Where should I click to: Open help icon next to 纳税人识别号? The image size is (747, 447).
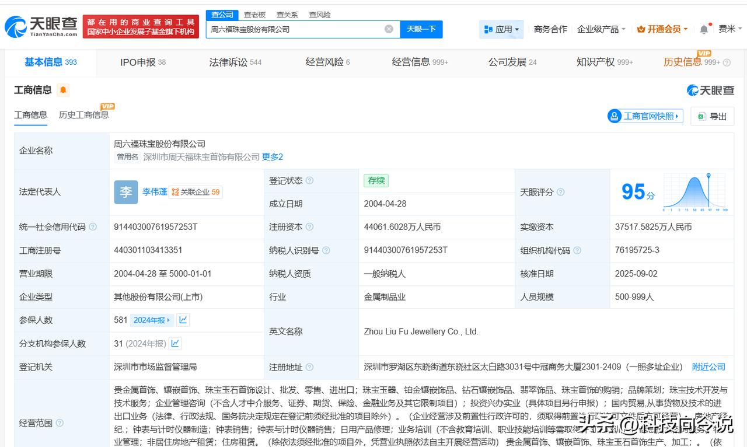[x=326, y=250]
